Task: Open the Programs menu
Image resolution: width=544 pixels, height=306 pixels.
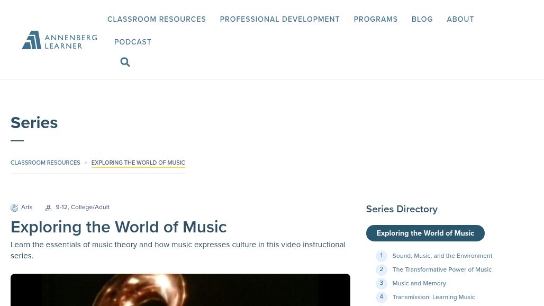Action: (x=375, y=20)
